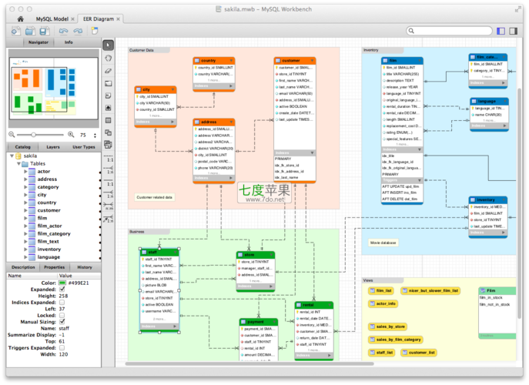Select the eraser tool
Screen dimensions: 529x385
[x=108, y=71]
